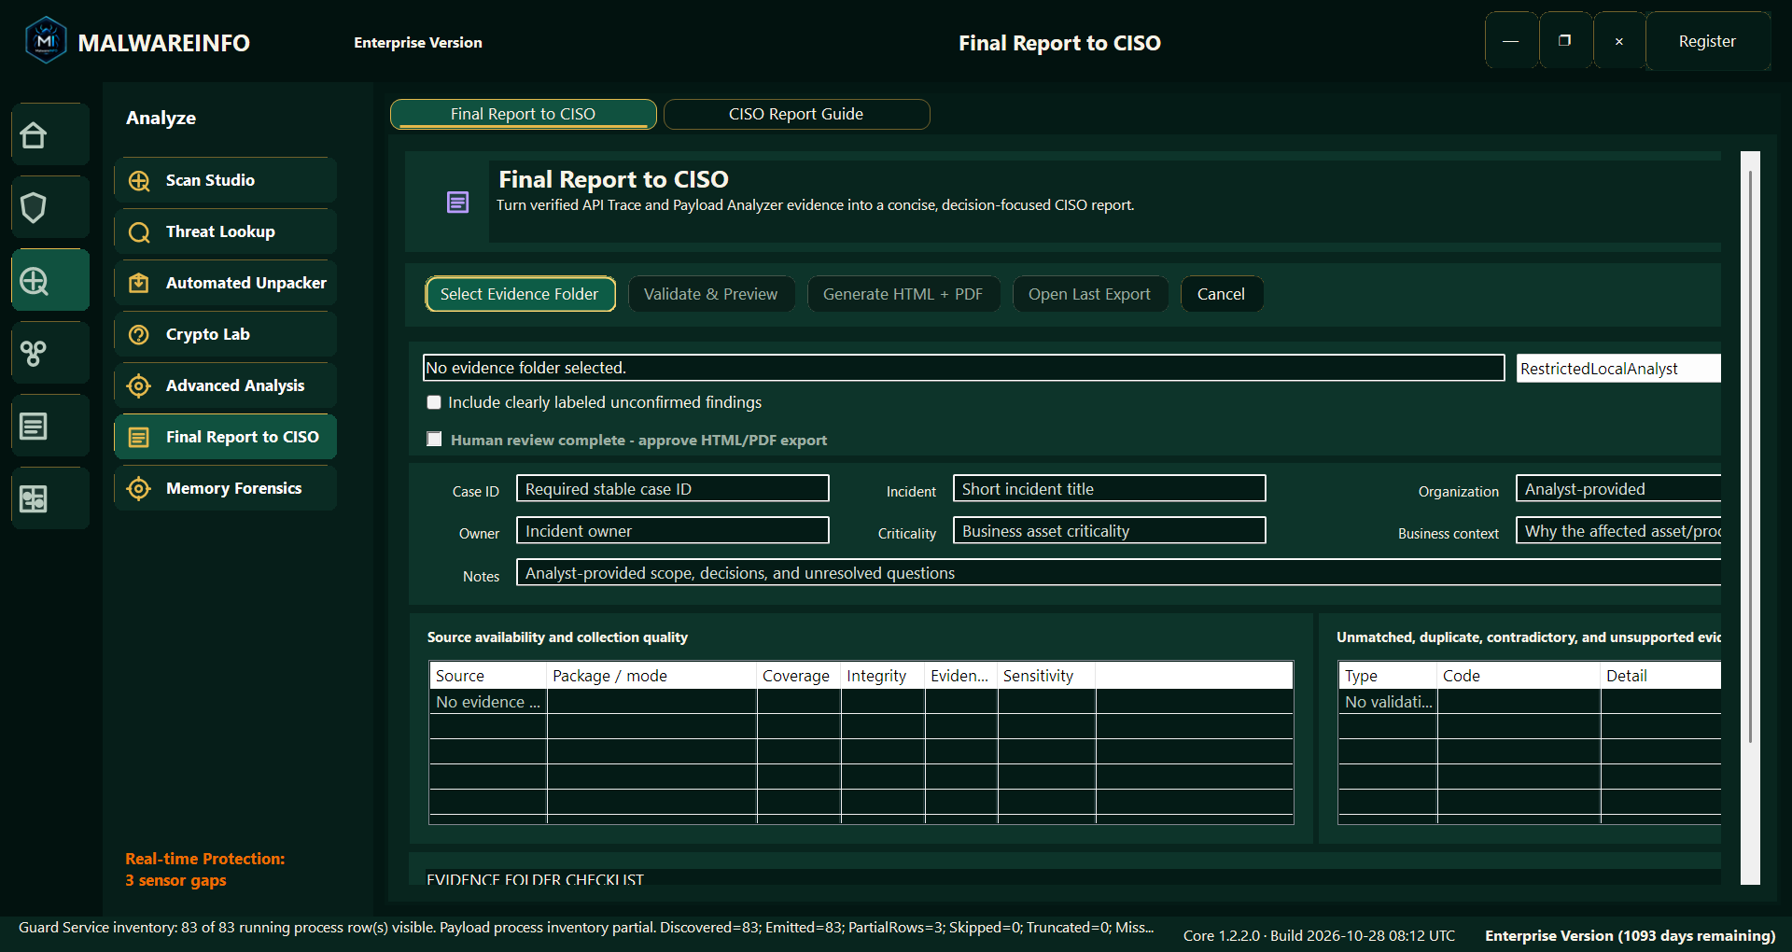Click Open Last Export button
Screen dimensions: 1792x952
click(x=1089, y=294)
